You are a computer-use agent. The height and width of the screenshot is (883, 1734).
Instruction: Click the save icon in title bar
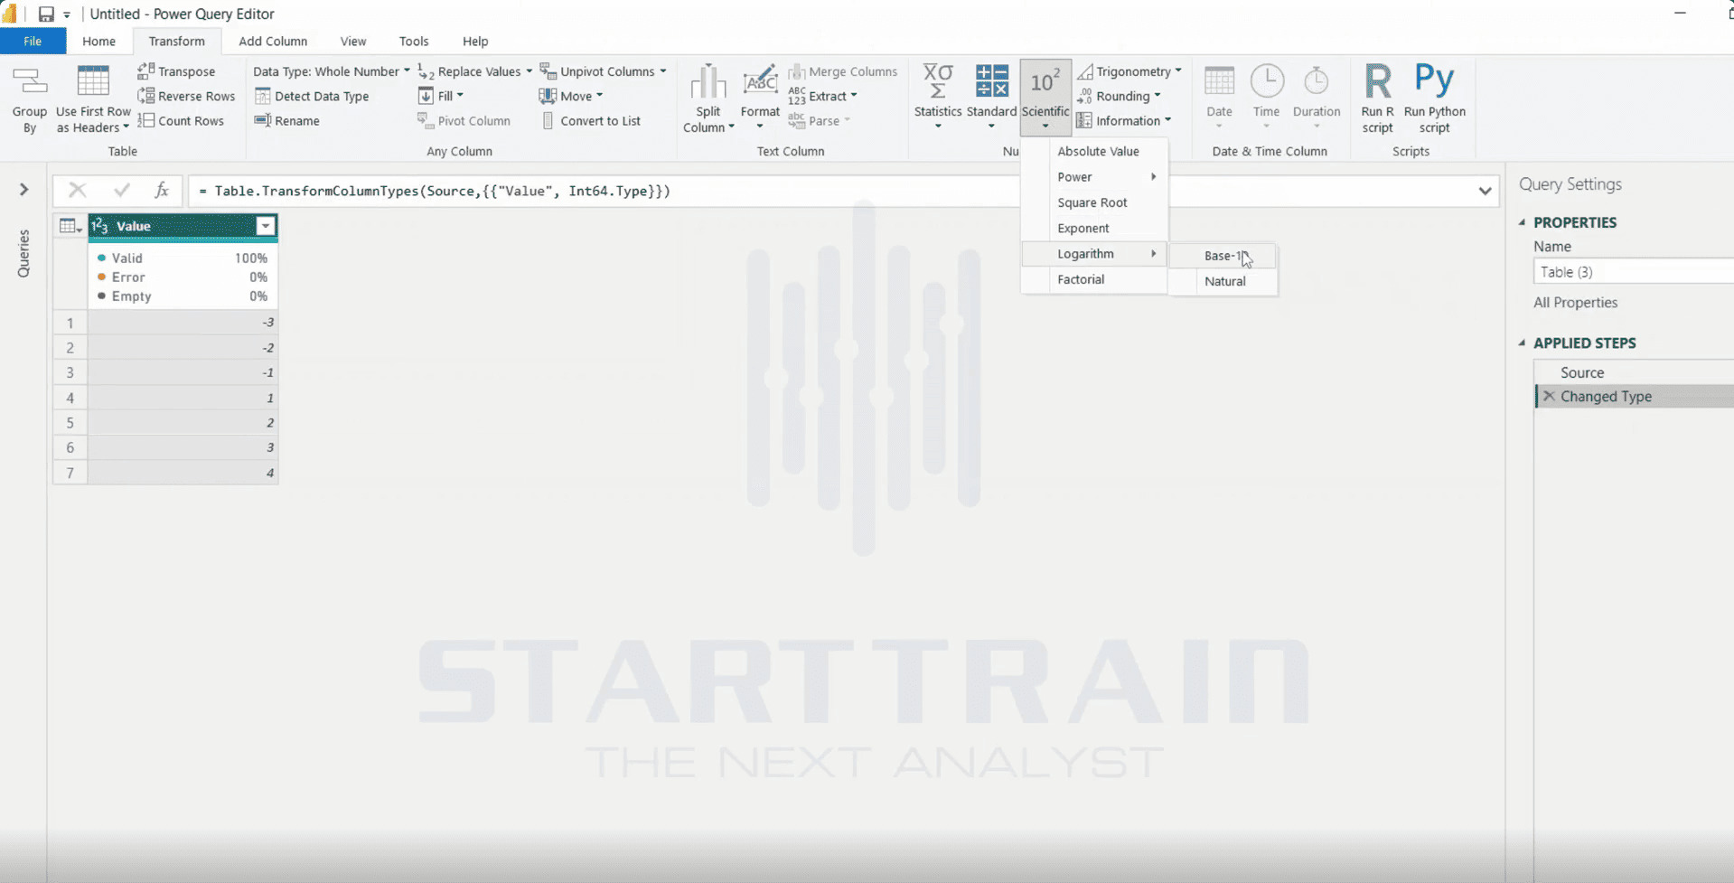point(46,14)
